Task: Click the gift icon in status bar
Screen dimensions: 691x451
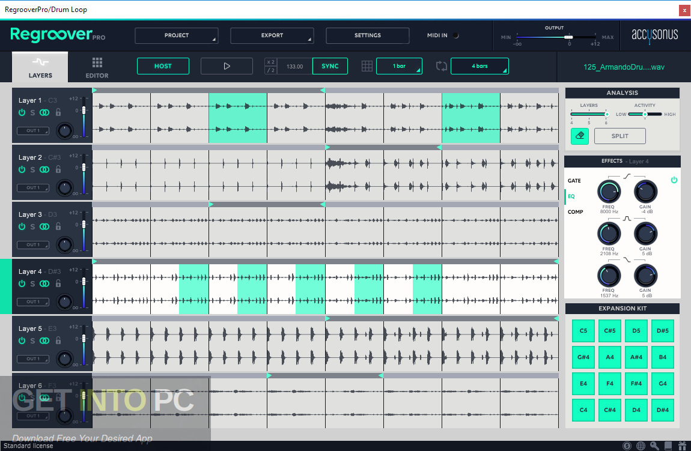Action: pos(682,446)
